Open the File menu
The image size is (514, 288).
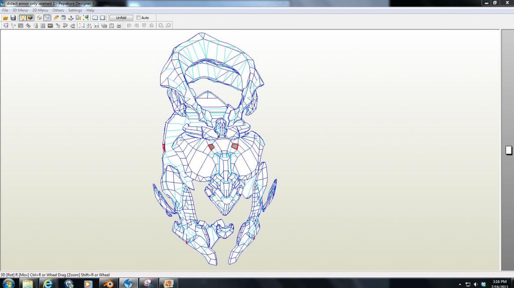click(x=5, y=10)
